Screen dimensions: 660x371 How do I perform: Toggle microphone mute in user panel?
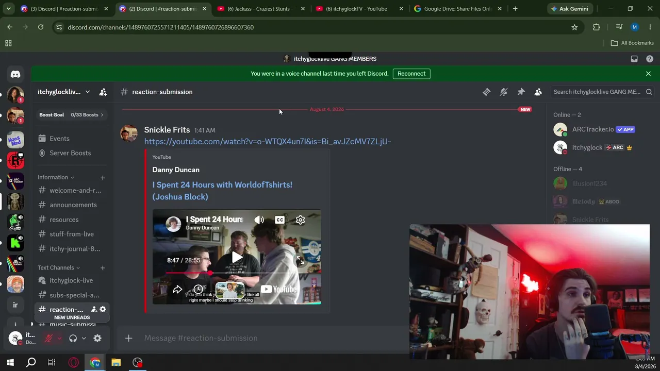49,338
